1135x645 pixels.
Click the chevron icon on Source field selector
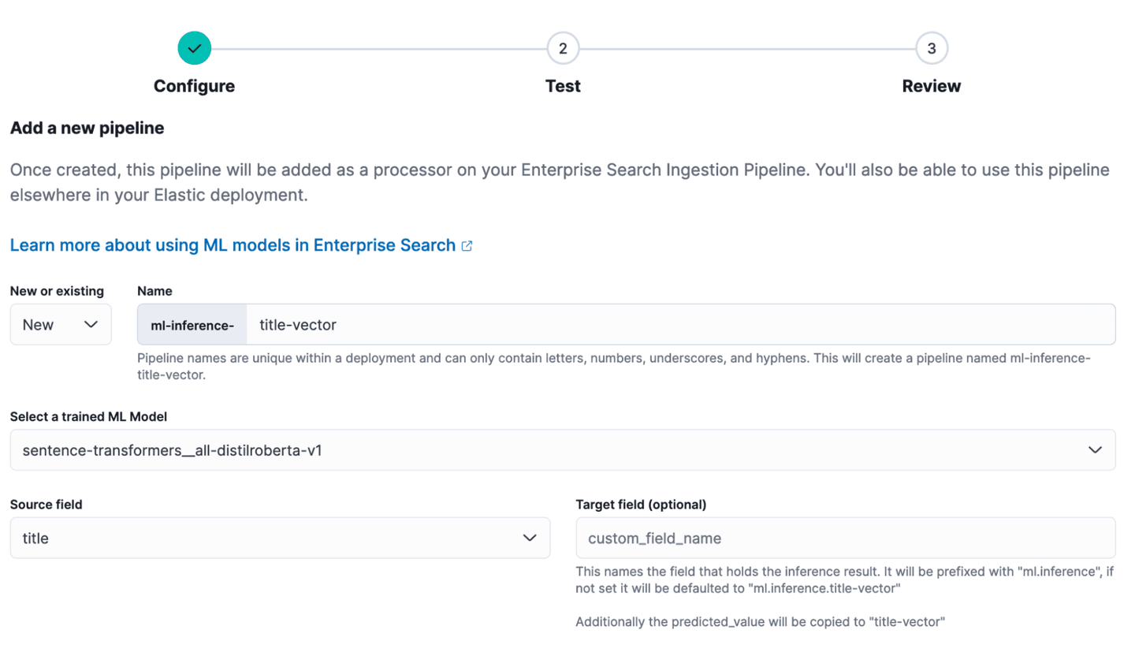click(x=530, y=538)
